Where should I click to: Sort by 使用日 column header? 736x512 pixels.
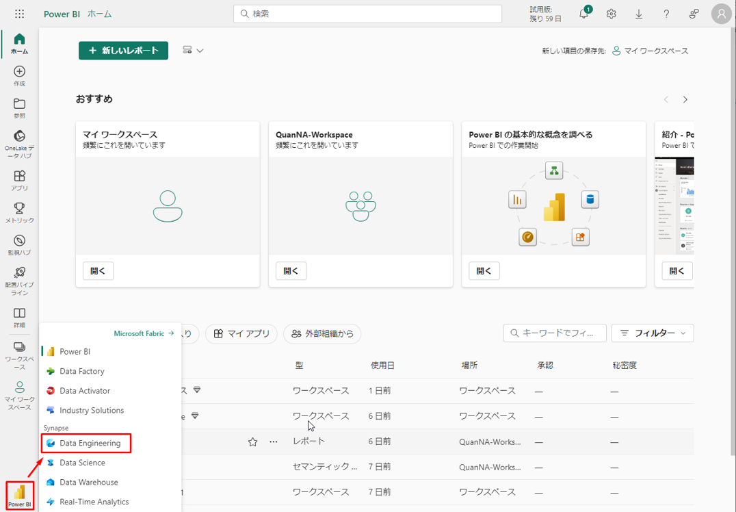(382, 365)
